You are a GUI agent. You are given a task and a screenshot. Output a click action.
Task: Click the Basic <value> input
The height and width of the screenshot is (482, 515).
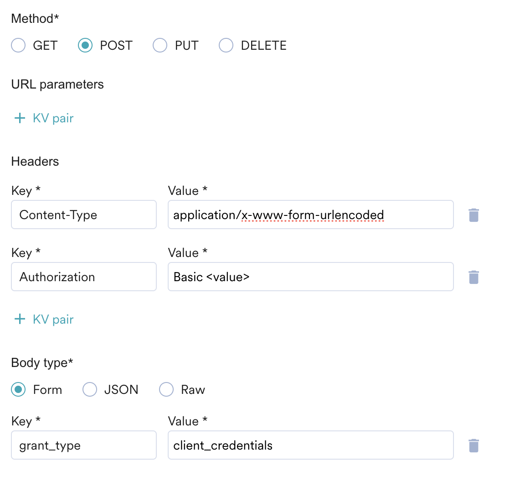pos(311,277)
